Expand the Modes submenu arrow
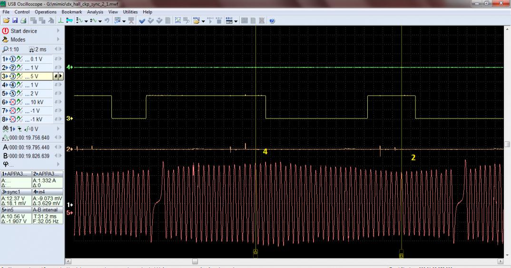Viewport: 511px width, 268px height. point(59,40)
